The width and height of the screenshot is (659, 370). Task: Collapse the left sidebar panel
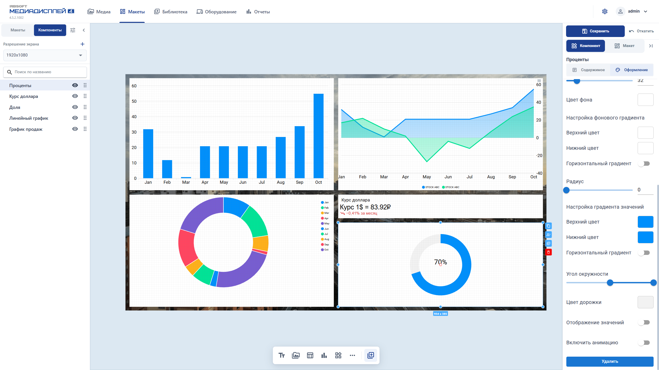coord(84,30)
